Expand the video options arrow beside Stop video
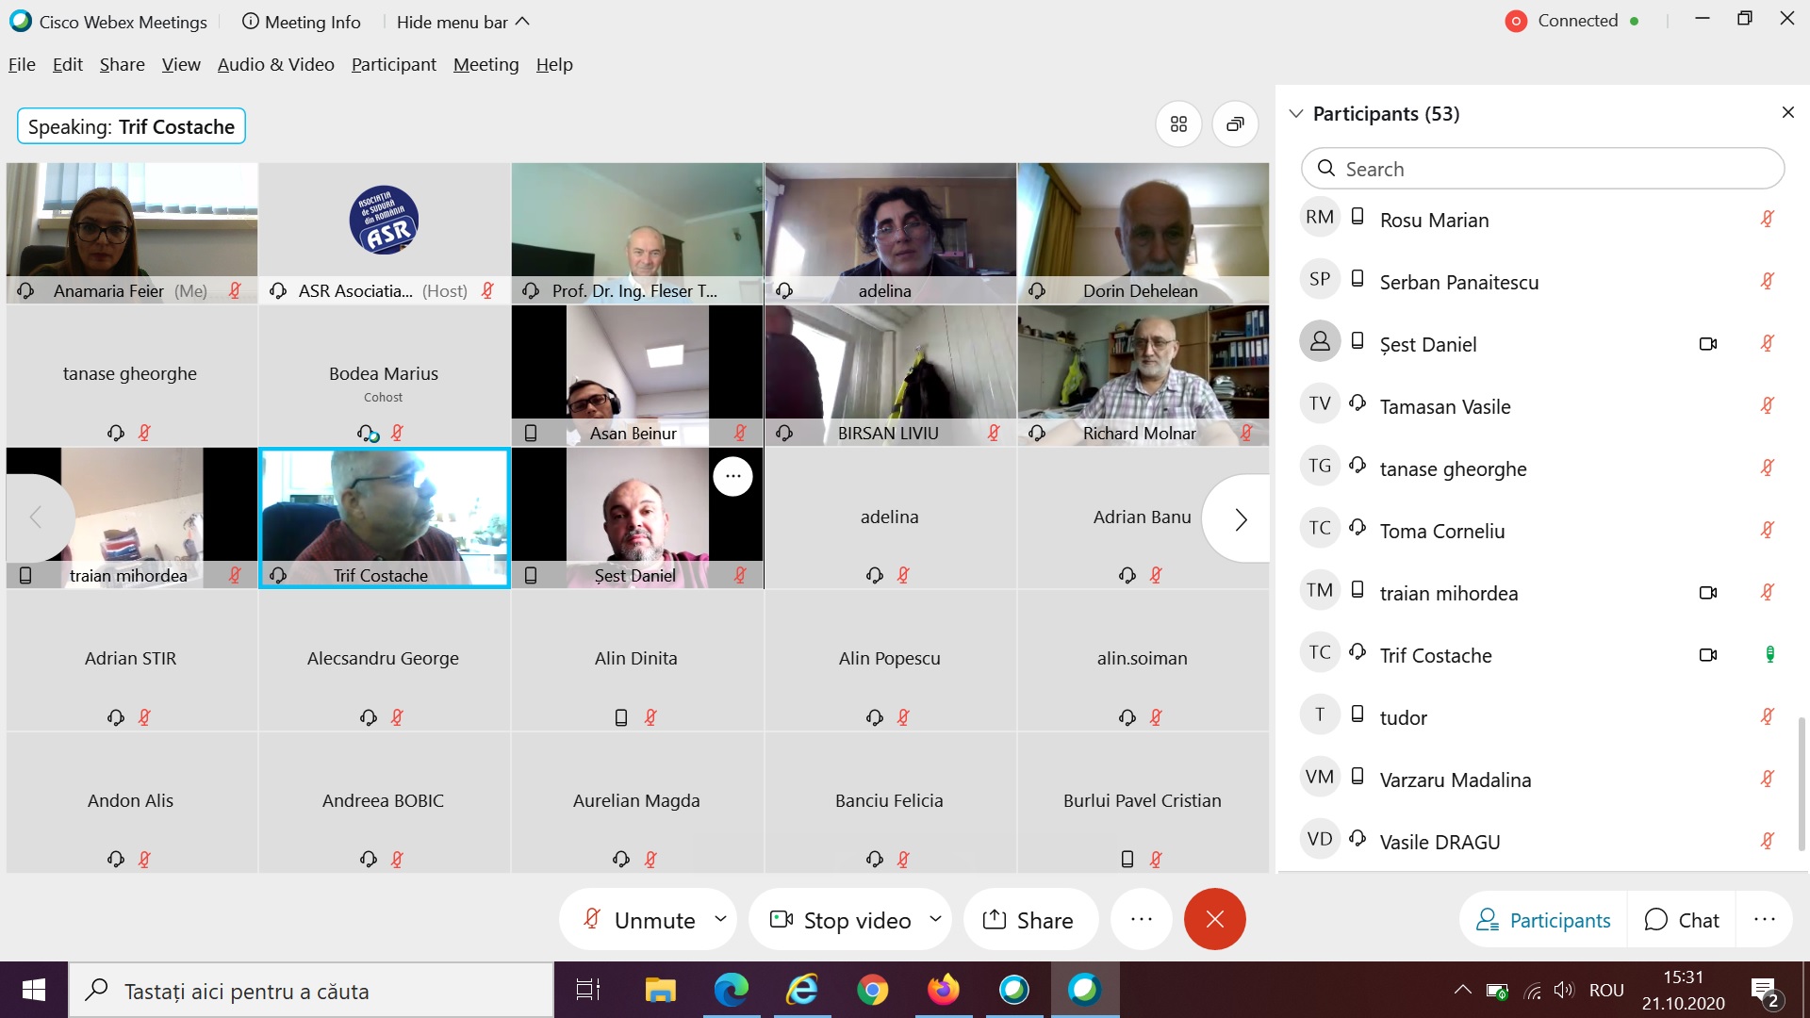 click(935, 918)
